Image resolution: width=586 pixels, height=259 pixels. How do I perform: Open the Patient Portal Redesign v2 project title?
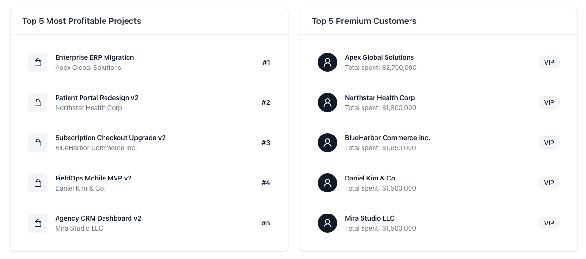point(97,98)
